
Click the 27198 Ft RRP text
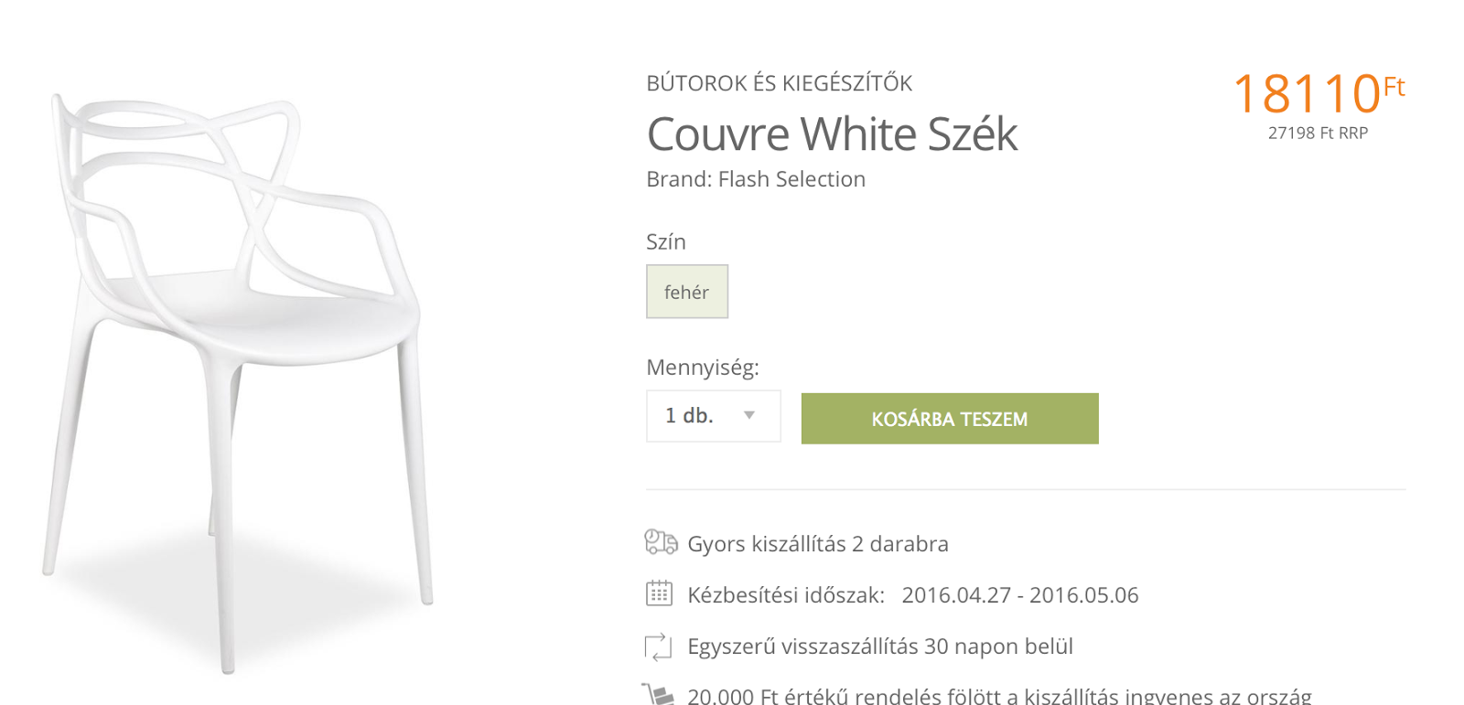tap(1318, 134)
